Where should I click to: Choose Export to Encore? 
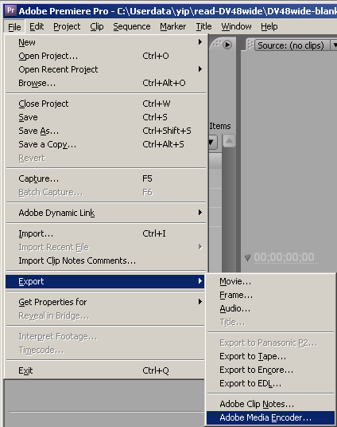click(x=270, y=370)
